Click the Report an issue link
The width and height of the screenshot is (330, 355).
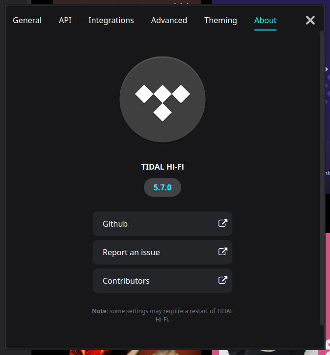pyautogui.click(x=162, y=252)
